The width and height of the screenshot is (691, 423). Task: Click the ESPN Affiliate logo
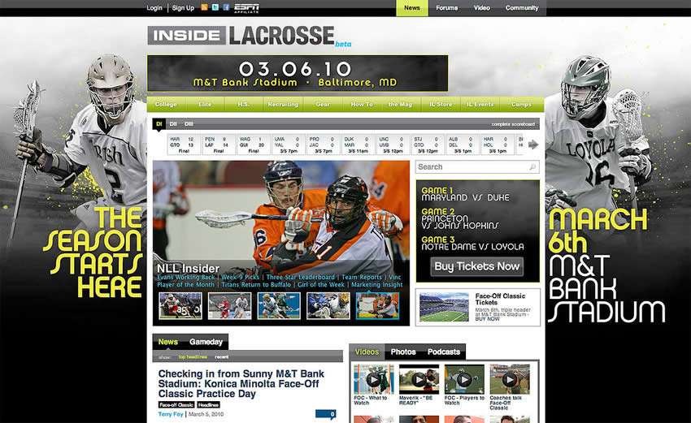point(246,8)
